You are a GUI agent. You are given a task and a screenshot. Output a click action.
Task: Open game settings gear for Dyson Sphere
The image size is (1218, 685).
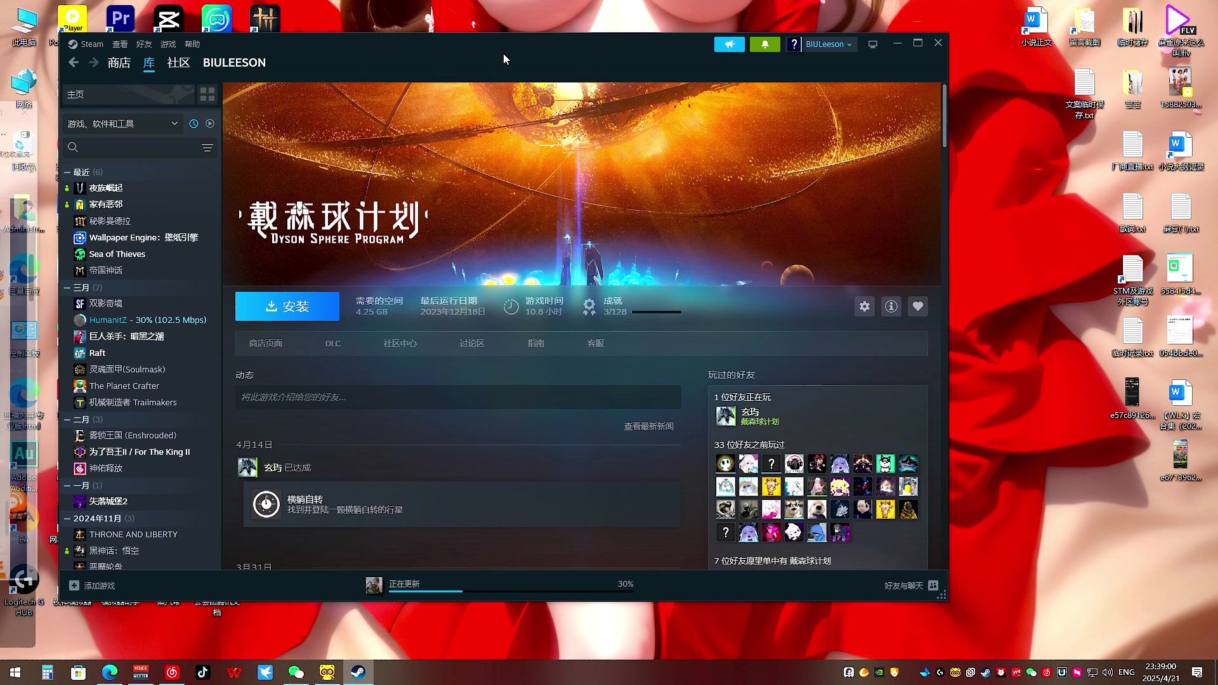865,307
